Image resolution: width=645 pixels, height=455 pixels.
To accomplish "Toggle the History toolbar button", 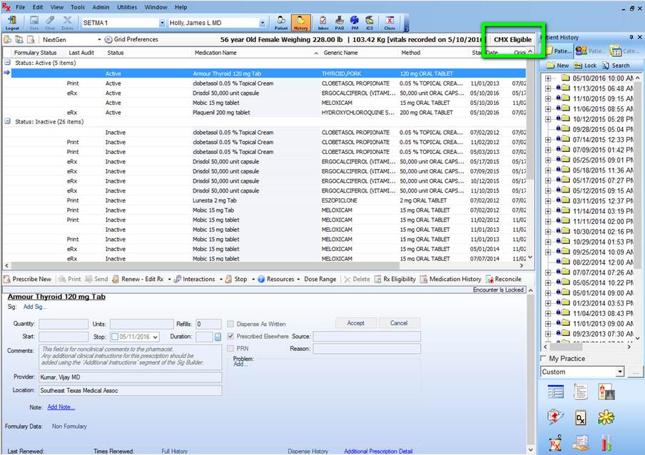I will tap(300, 23).
